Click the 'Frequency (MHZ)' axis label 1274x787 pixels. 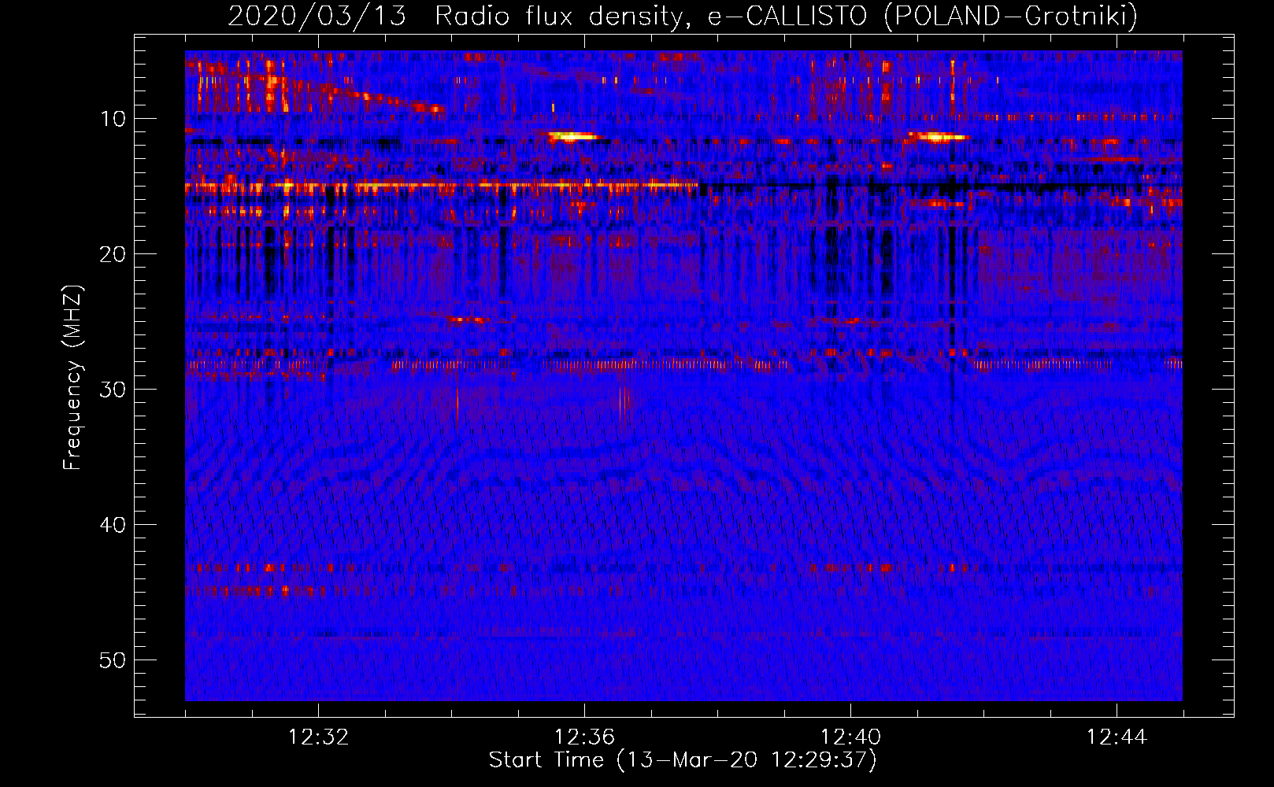(x=72, y=378)
